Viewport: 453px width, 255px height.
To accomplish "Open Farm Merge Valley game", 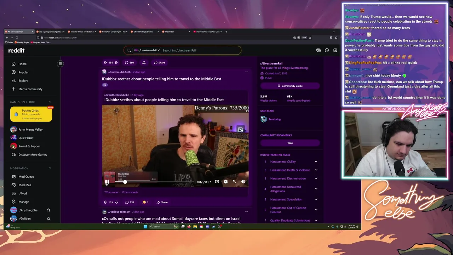I will [x=30, y=130].
